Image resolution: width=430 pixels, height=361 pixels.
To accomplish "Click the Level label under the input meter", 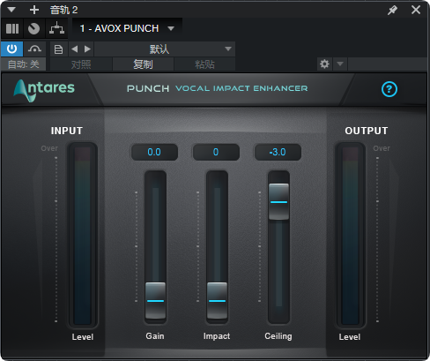I will click(83, 337).
